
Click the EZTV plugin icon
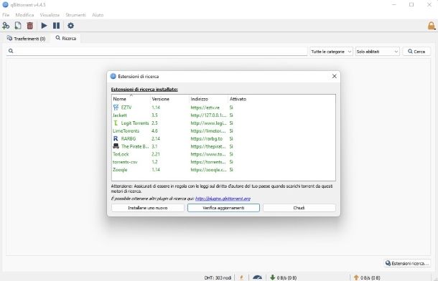tap(116, 108)
